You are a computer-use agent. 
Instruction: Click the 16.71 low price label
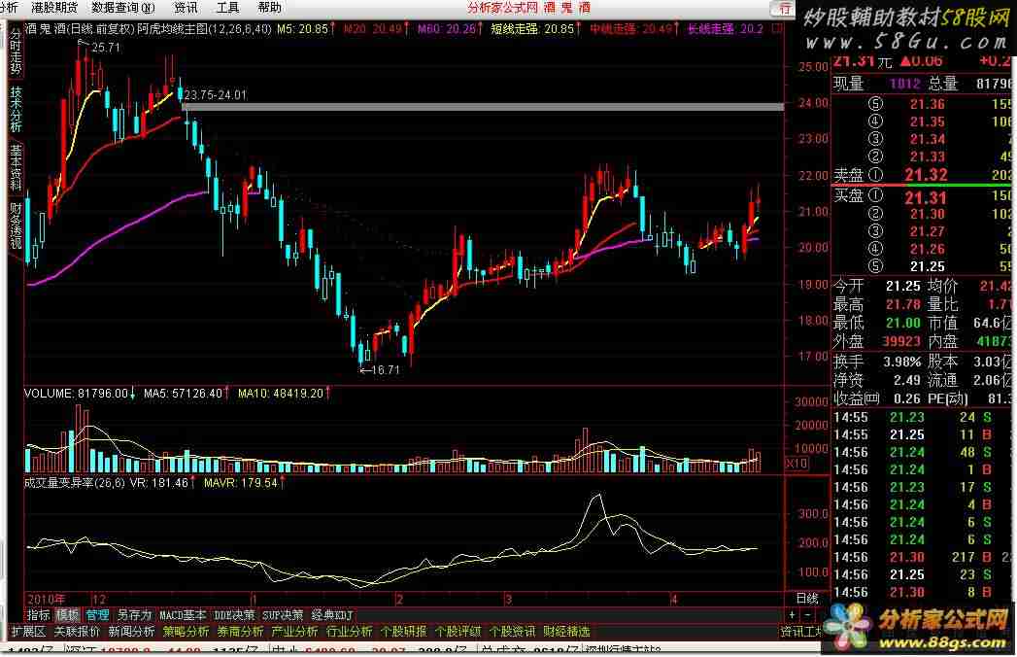point(387,369)
